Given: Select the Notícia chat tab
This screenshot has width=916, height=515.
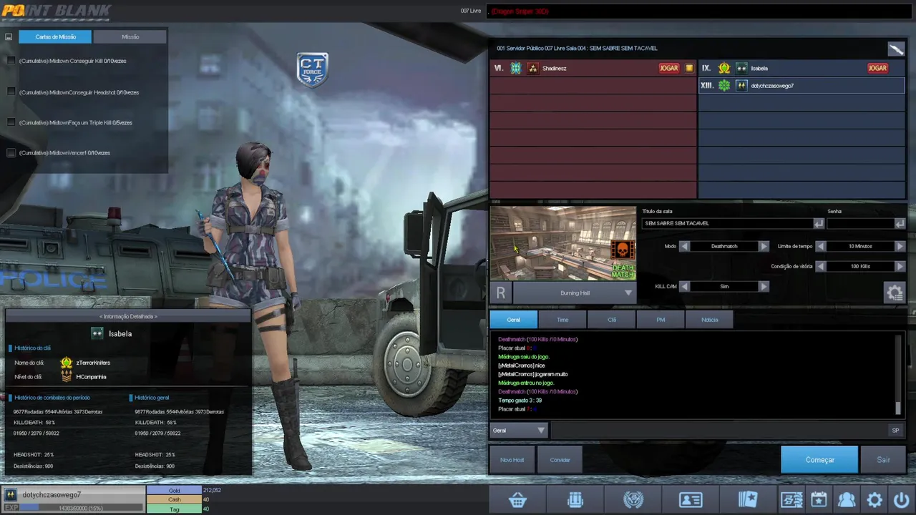Looking at the screenshot, I should tap(709, 320).
